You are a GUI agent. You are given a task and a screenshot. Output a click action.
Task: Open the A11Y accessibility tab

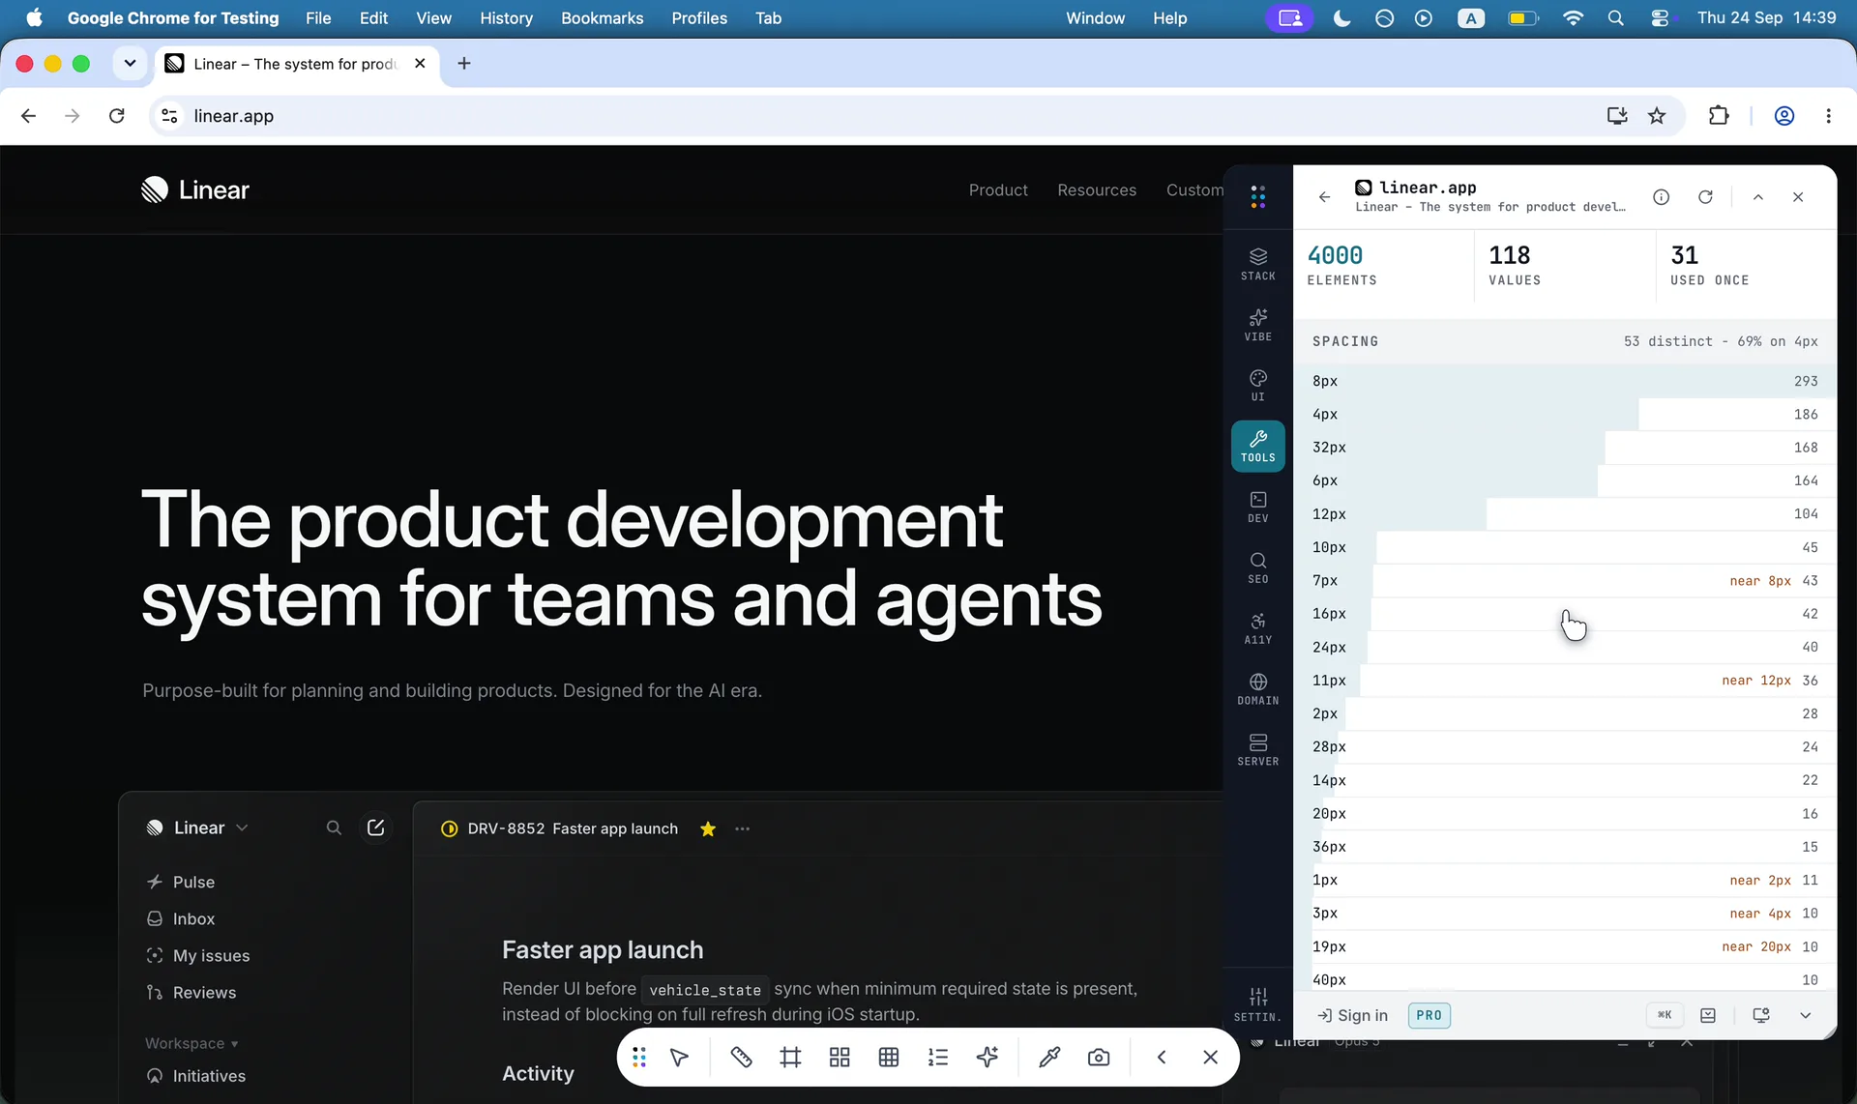[x=1257, y=628]
